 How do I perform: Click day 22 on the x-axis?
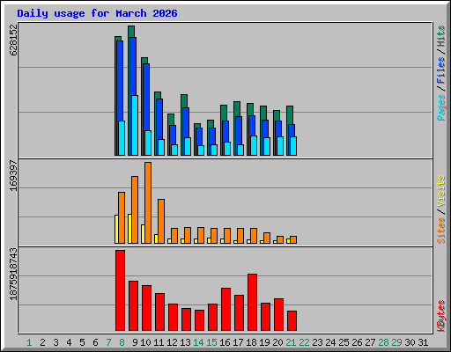pos(304,342)
